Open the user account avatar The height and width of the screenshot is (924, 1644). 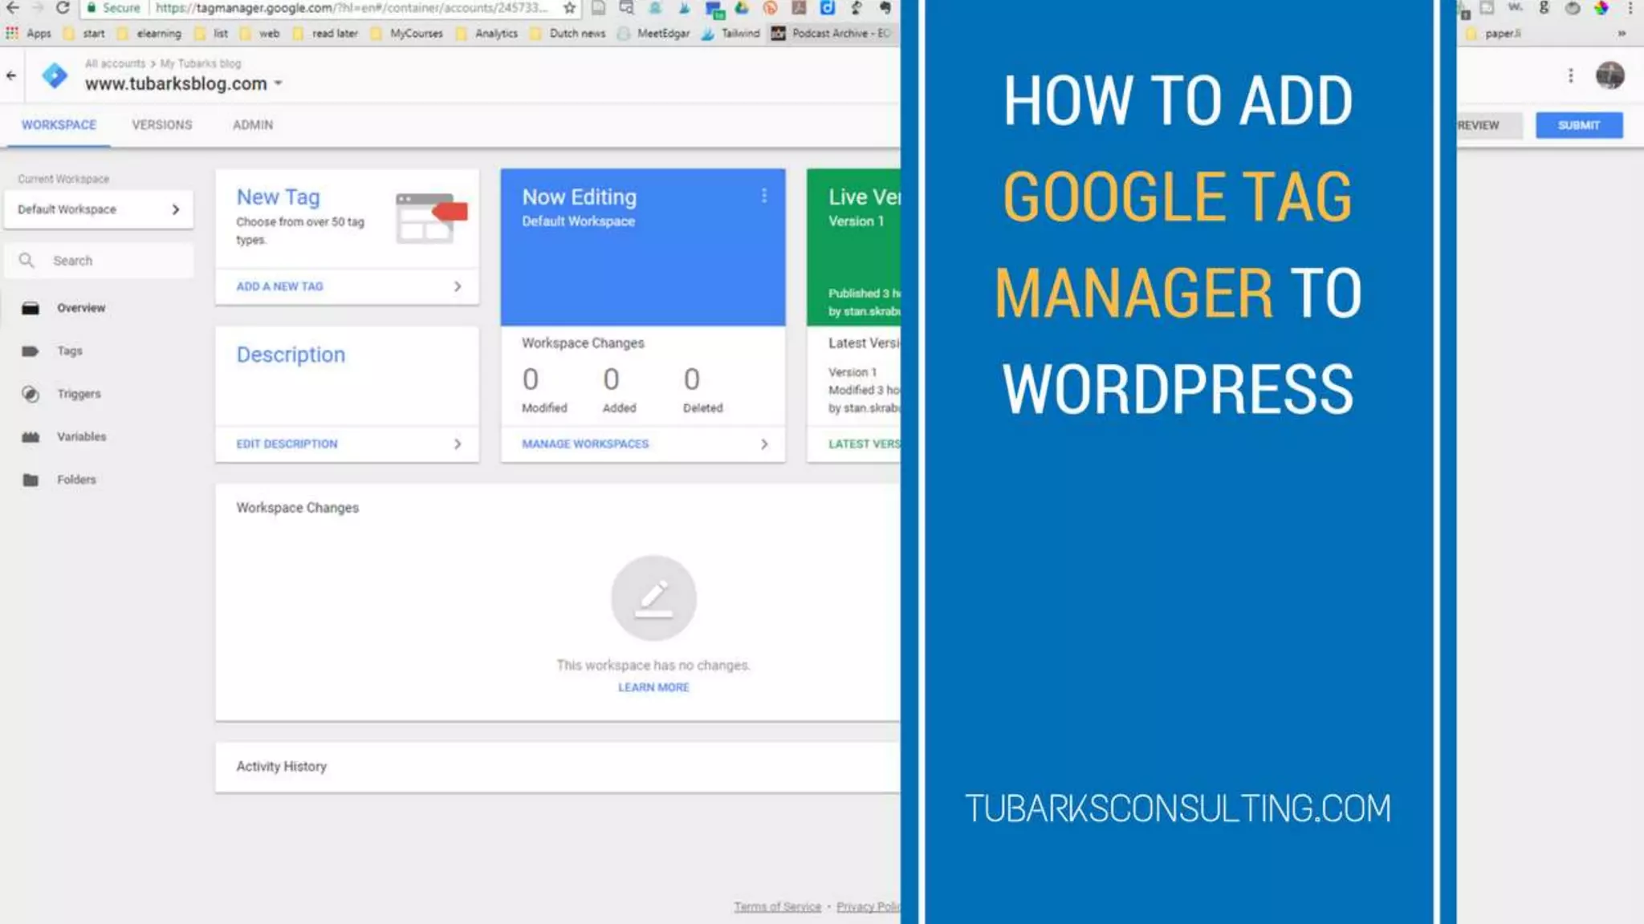point(1609,75)
